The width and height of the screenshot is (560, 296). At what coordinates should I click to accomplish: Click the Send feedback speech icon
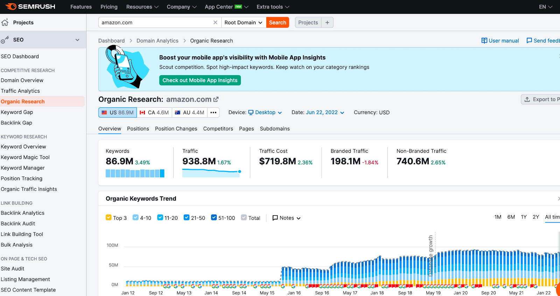[529, 41]
